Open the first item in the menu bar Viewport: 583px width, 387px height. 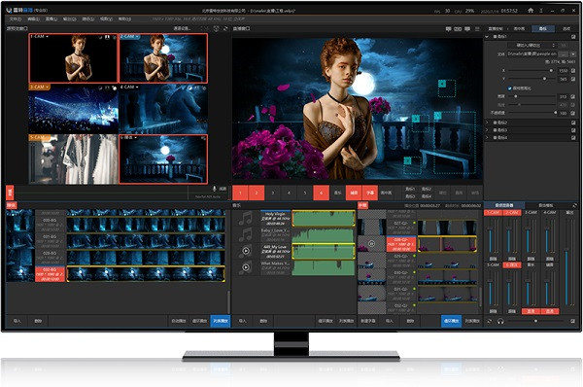pos(15,18)
